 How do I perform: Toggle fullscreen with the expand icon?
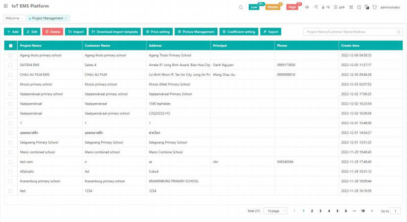click(352, 7)
